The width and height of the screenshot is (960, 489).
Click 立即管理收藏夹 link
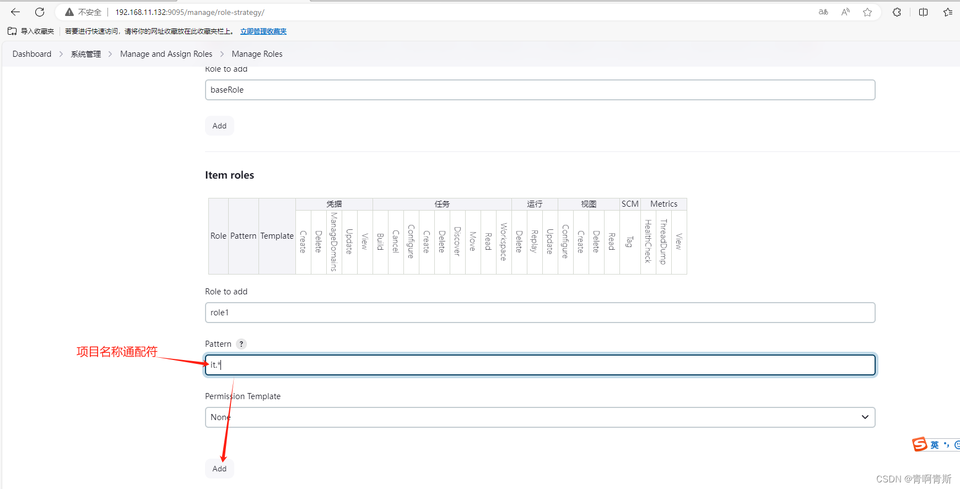(x=263, y=31)
